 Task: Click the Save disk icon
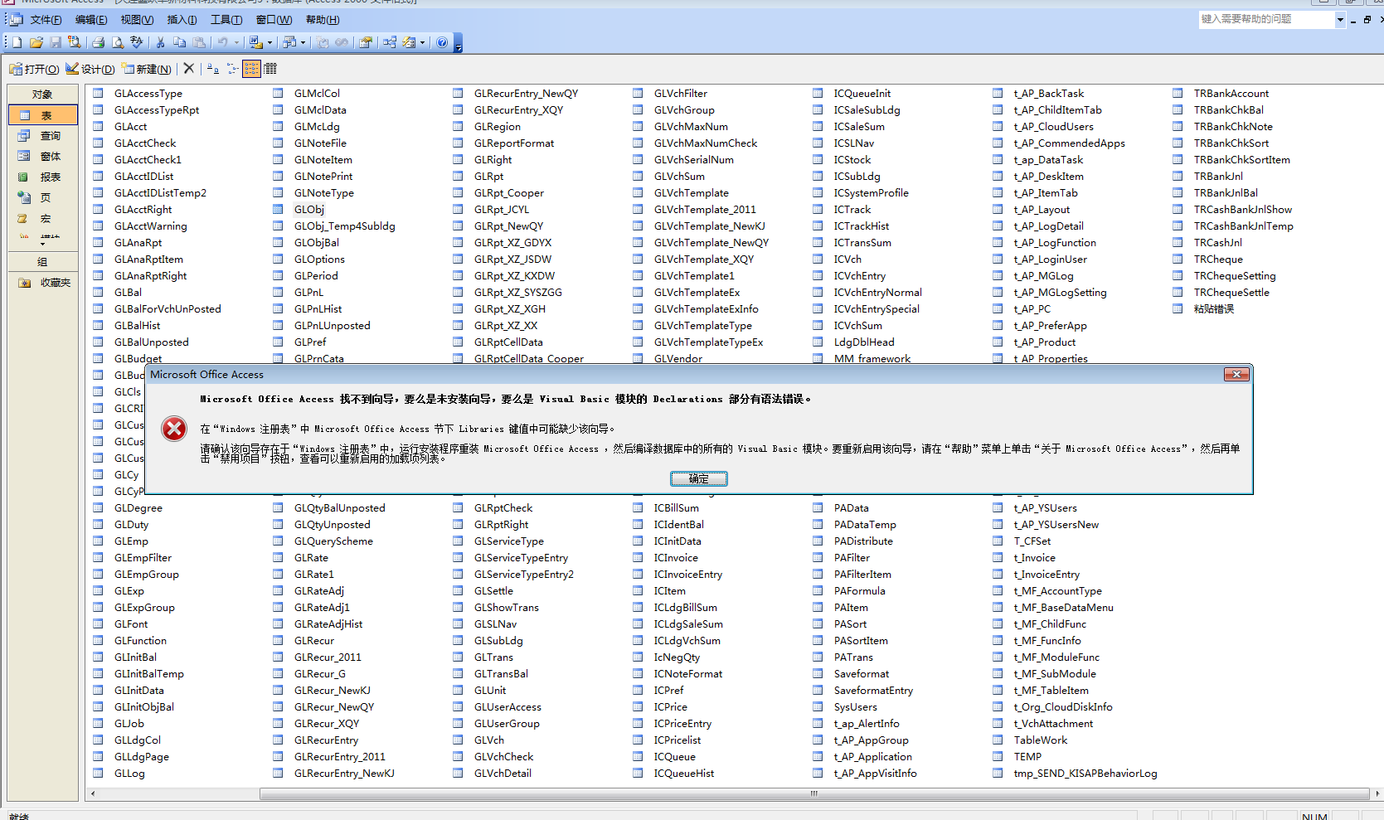pos(56,42)
